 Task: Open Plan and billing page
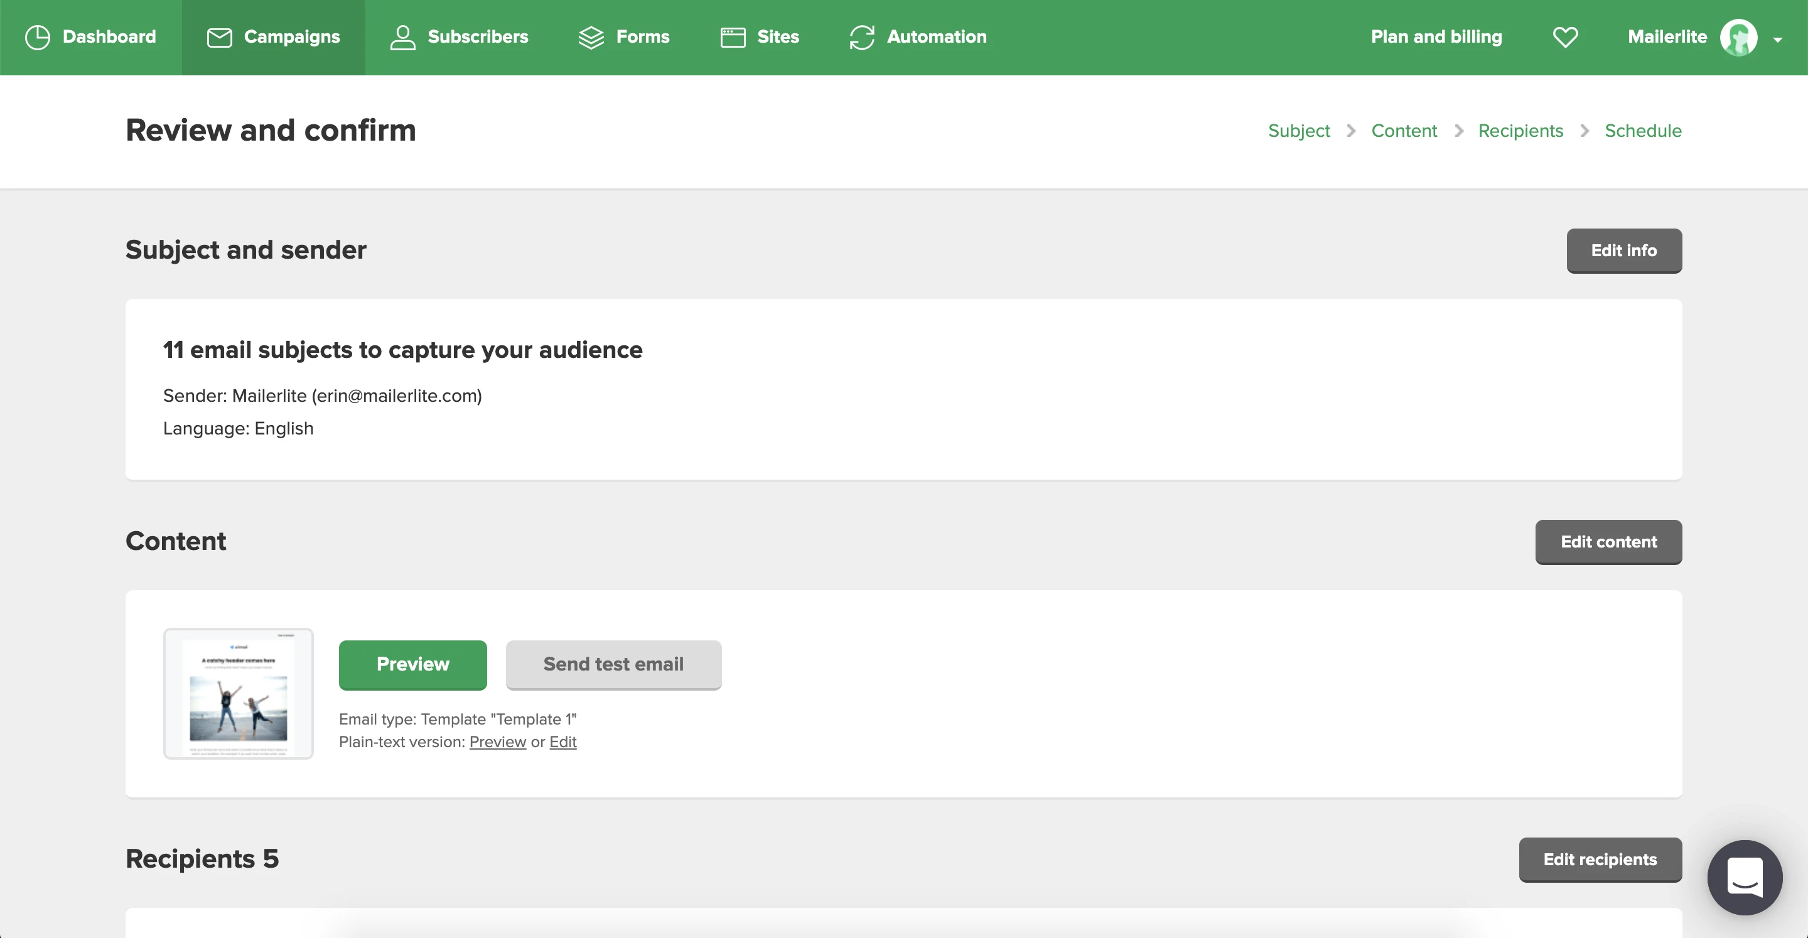click(x=1436, y=37)
